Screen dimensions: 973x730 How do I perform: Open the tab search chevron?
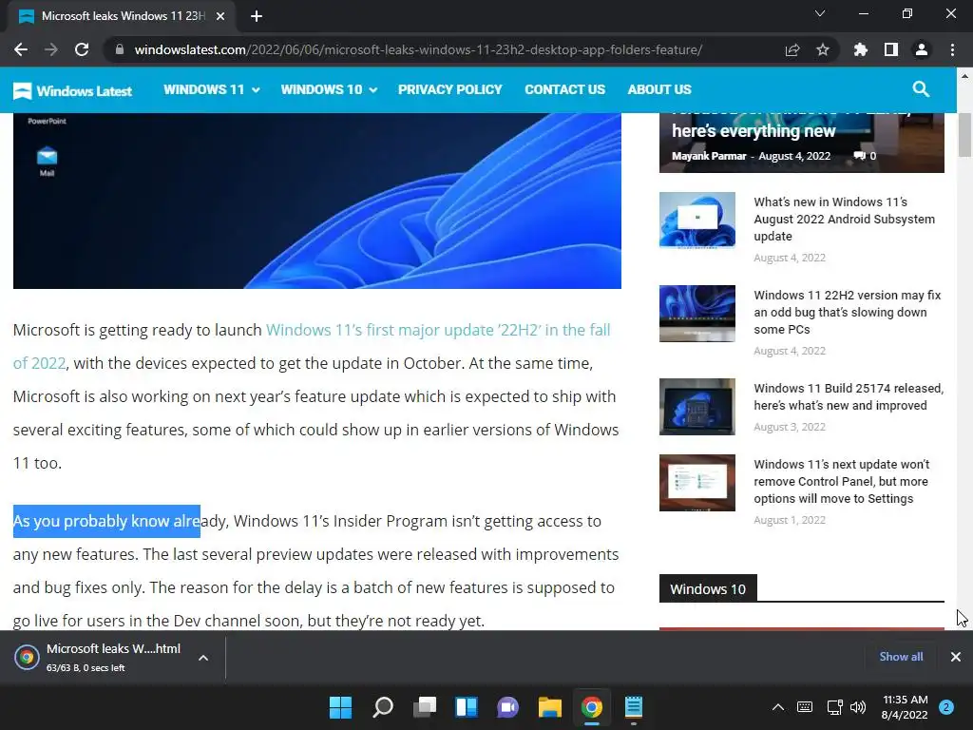point(820,13)
